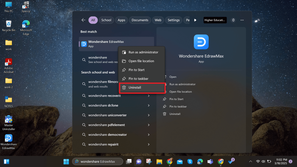Image resolution: width=297 pixels, height=167 pixels.
Task: Click the rewards points 0 badge
Action: (233, 20)
